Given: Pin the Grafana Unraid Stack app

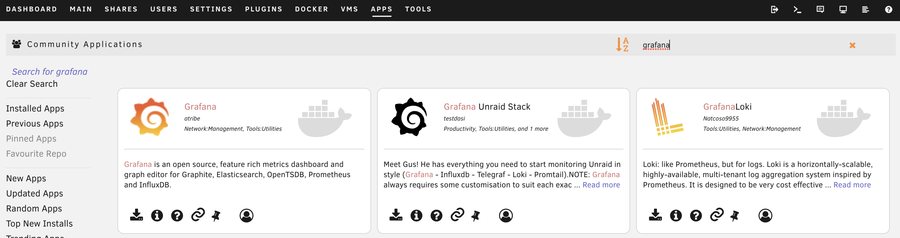Looking at the screenshot, I should [475, 216].
